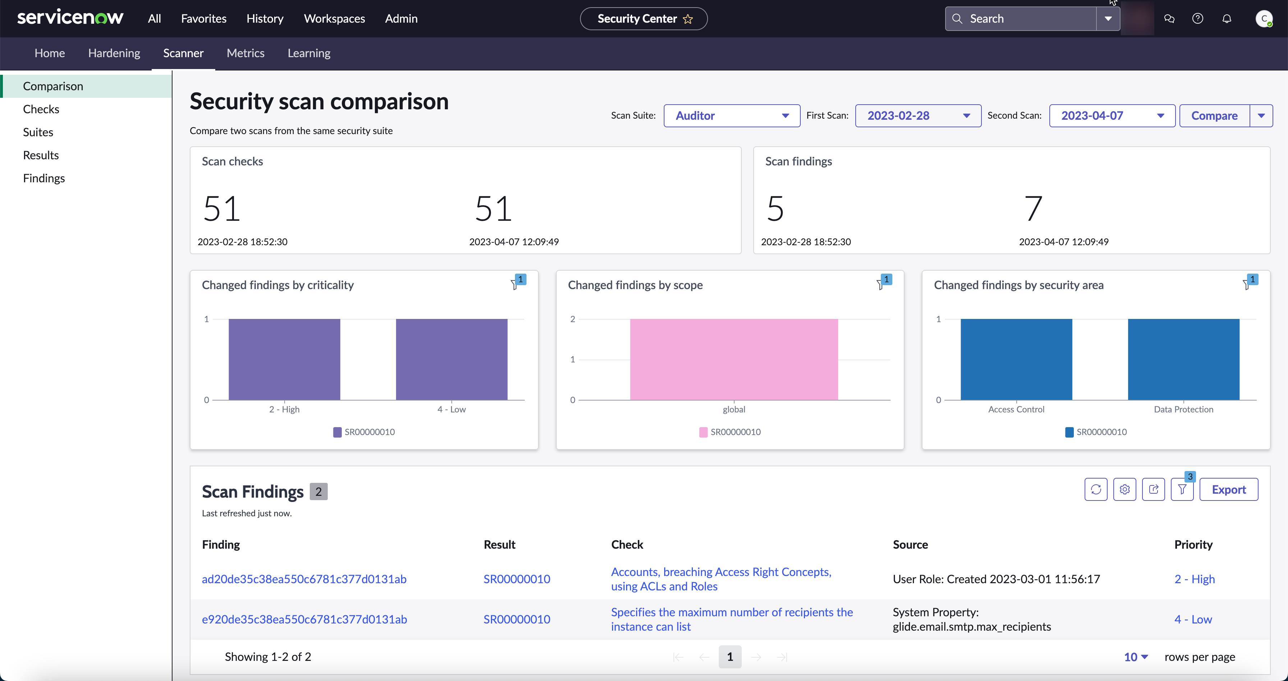This screenshot has width=1288, height=681.
Task: Open the notifications bell icon
Action: pos(1227,18)
